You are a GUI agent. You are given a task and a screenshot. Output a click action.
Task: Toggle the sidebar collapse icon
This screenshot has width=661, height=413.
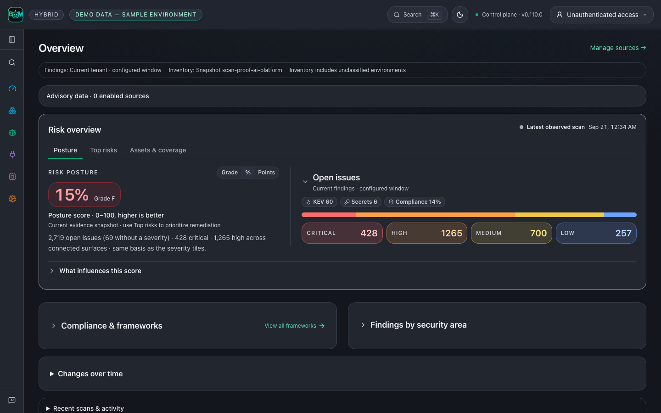[x=12, y=39]
